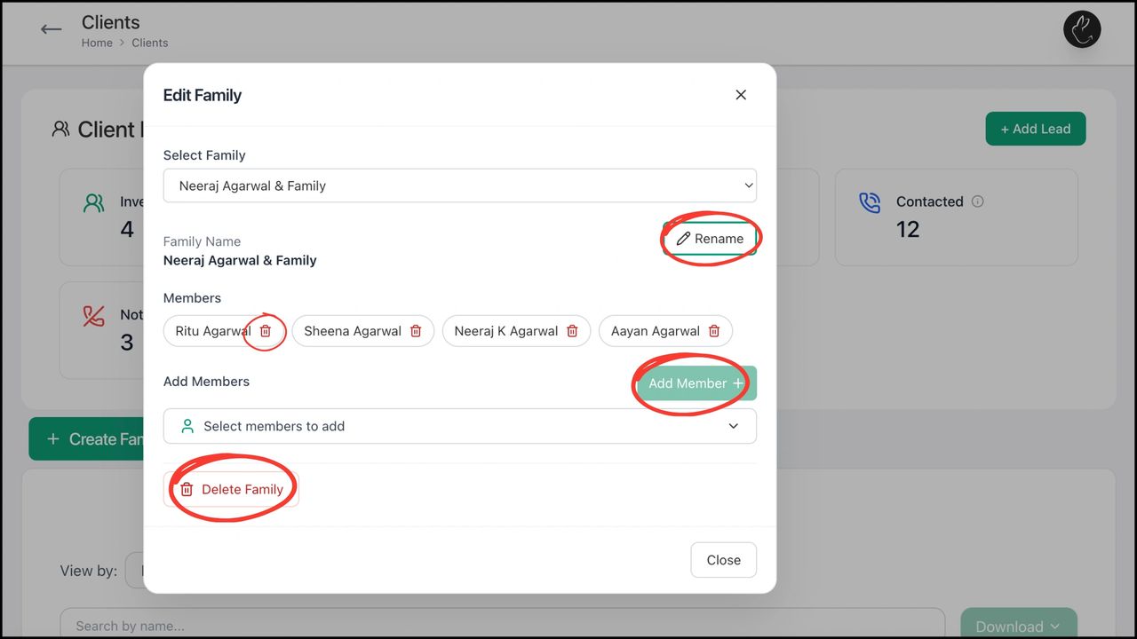Screen dimensions: 1137x639
Task: Click the Create Family button
Action: click(87, 439)
